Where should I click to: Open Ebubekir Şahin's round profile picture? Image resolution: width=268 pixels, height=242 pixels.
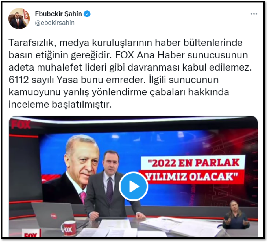click(x=19, y=19)
